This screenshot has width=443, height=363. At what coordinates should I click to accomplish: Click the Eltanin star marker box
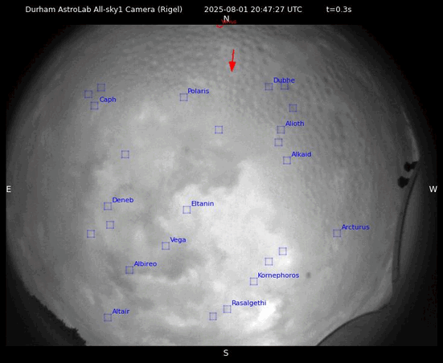[187, 210]
